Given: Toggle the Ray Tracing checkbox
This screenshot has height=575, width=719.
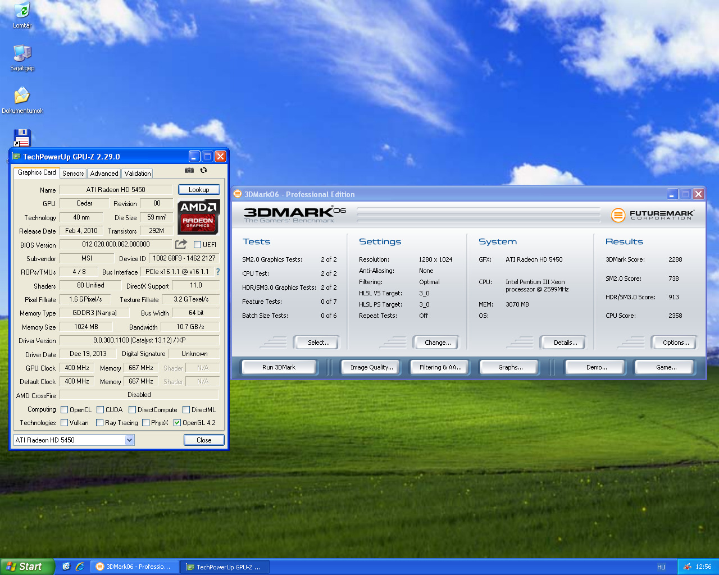Looking at the screenshot, I should point(99,423).
